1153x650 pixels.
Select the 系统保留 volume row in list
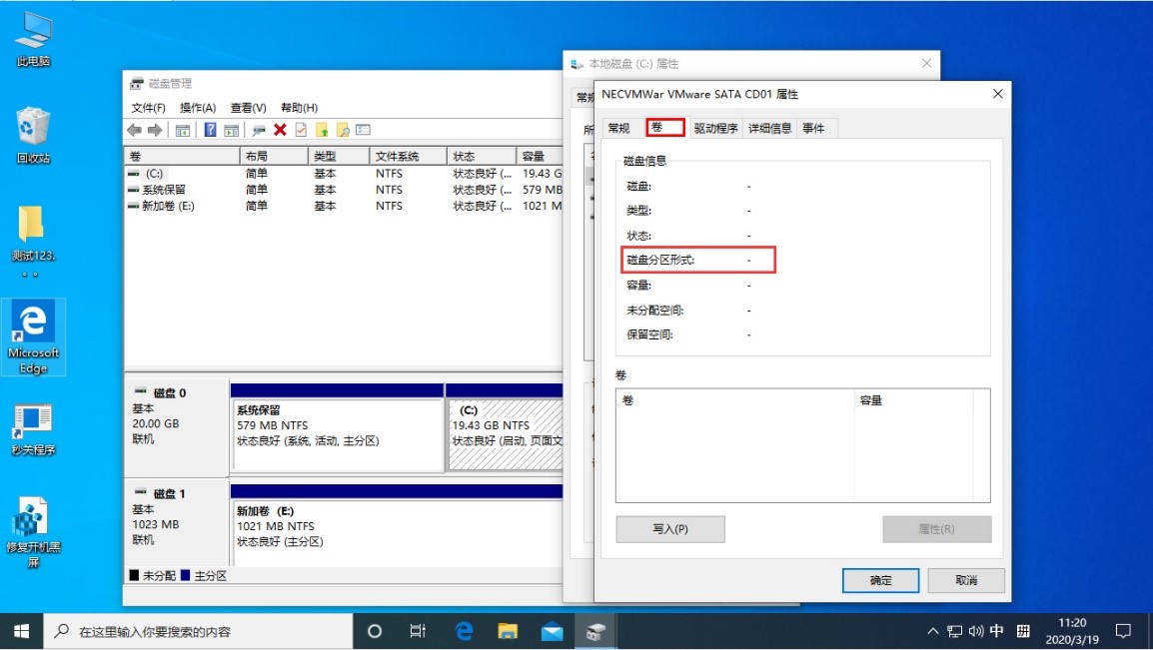click(x=344, y=191)
